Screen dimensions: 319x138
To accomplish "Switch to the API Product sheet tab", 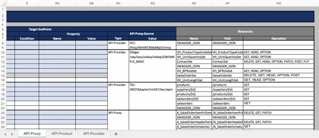I will tap(62, 134).
